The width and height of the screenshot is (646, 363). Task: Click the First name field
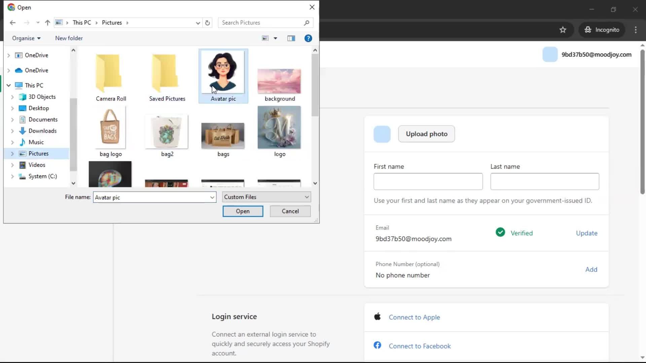(x=428, y=182)
